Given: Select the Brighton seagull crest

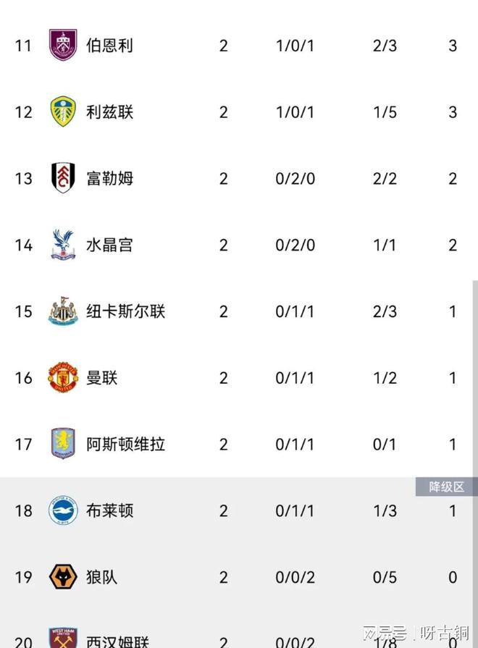Looking at the screenshot, I should [63, 510].
